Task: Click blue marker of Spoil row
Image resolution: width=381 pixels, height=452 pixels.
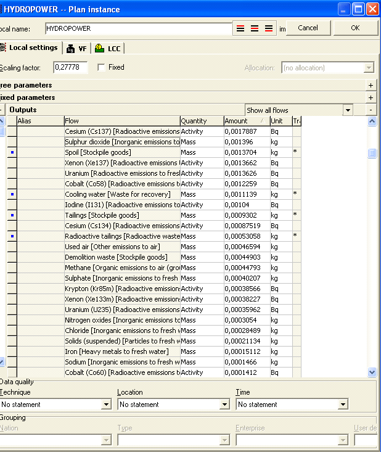Action: (12, 152)
